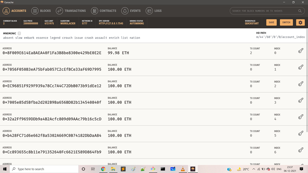Show the Logs tab

pyautogui.click(x=154, y=11)
